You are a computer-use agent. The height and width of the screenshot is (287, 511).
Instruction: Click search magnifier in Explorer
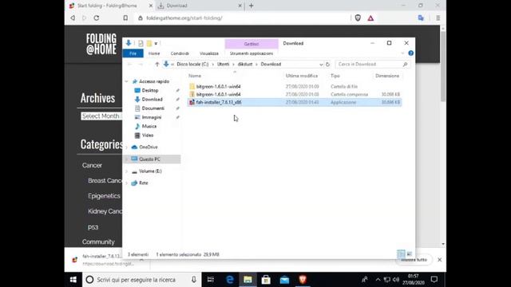405,64
